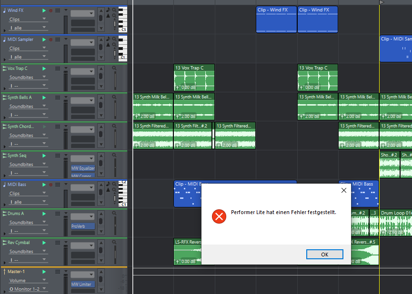The width and height of the screenshot is (412, 294).
Task: Expand the Synth Bells A track disclosure triangle
Action: [4, 118]
